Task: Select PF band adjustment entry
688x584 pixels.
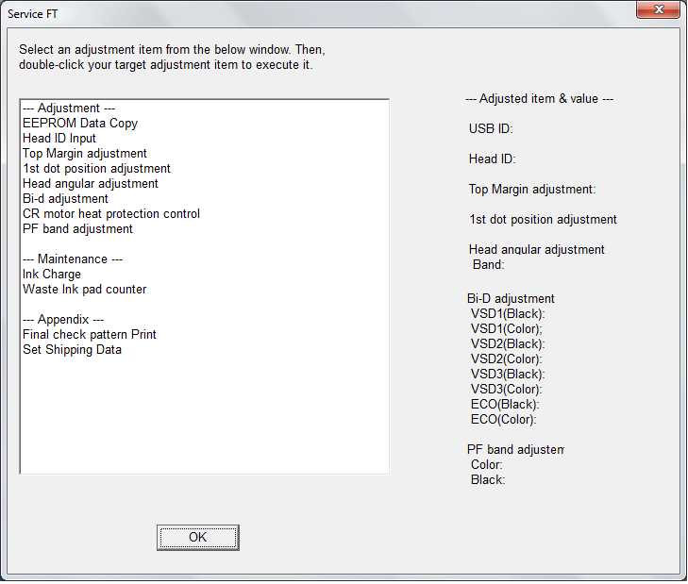Action: point(77,229)
